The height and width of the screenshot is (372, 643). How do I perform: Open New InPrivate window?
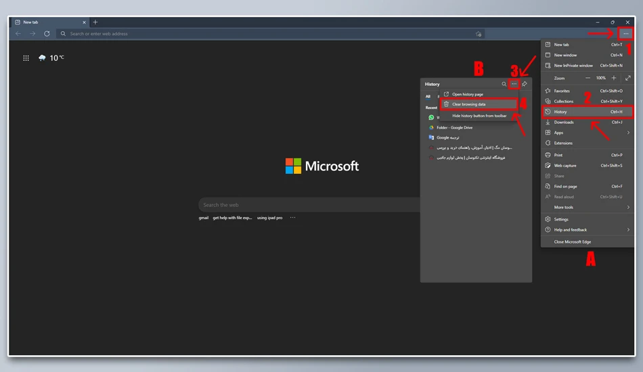[587, 66]
